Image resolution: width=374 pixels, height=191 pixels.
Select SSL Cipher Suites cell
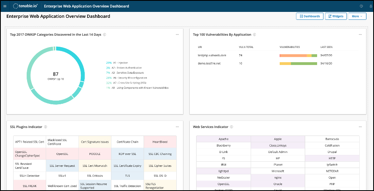coord(160,166)
